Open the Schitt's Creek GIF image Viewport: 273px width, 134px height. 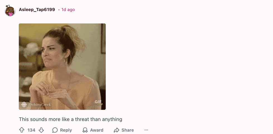[62, 67]
